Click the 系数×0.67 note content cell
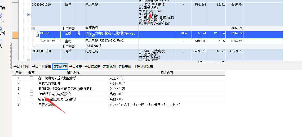 [x=167, y=84]
